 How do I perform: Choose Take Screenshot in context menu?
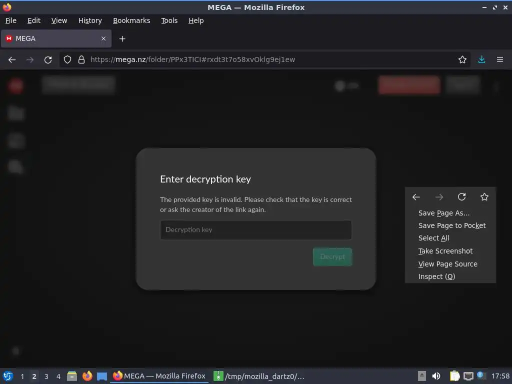(450, 251)
